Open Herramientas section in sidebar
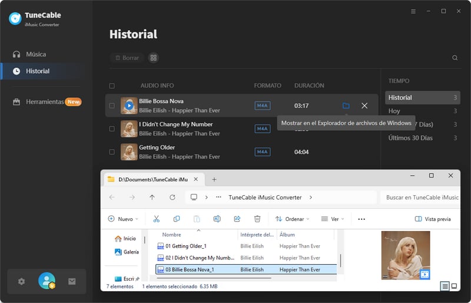Image resolution: width=471 pixels, height=303 pixels. (45, 101)
